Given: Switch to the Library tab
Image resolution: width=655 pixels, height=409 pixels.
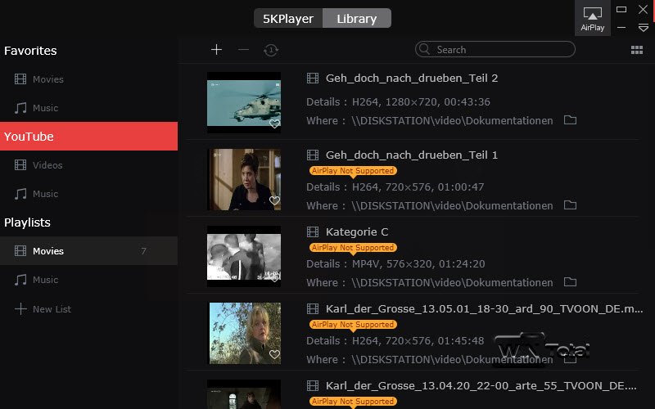Looking at the screenshot, I should (357, 18).
